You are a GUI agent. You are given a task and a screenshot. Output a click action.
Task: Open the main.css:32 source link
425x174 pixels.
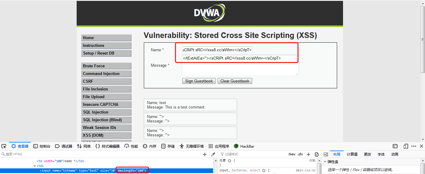pyautogui.click(x=306, y=170)
